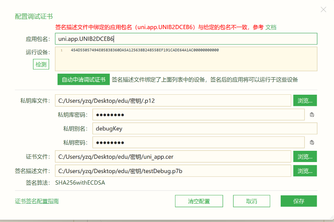The height and width of the screenshot is (222, 334).
Task: Close the 配置调试证书 dialog with X
Action: click(323, 9)
